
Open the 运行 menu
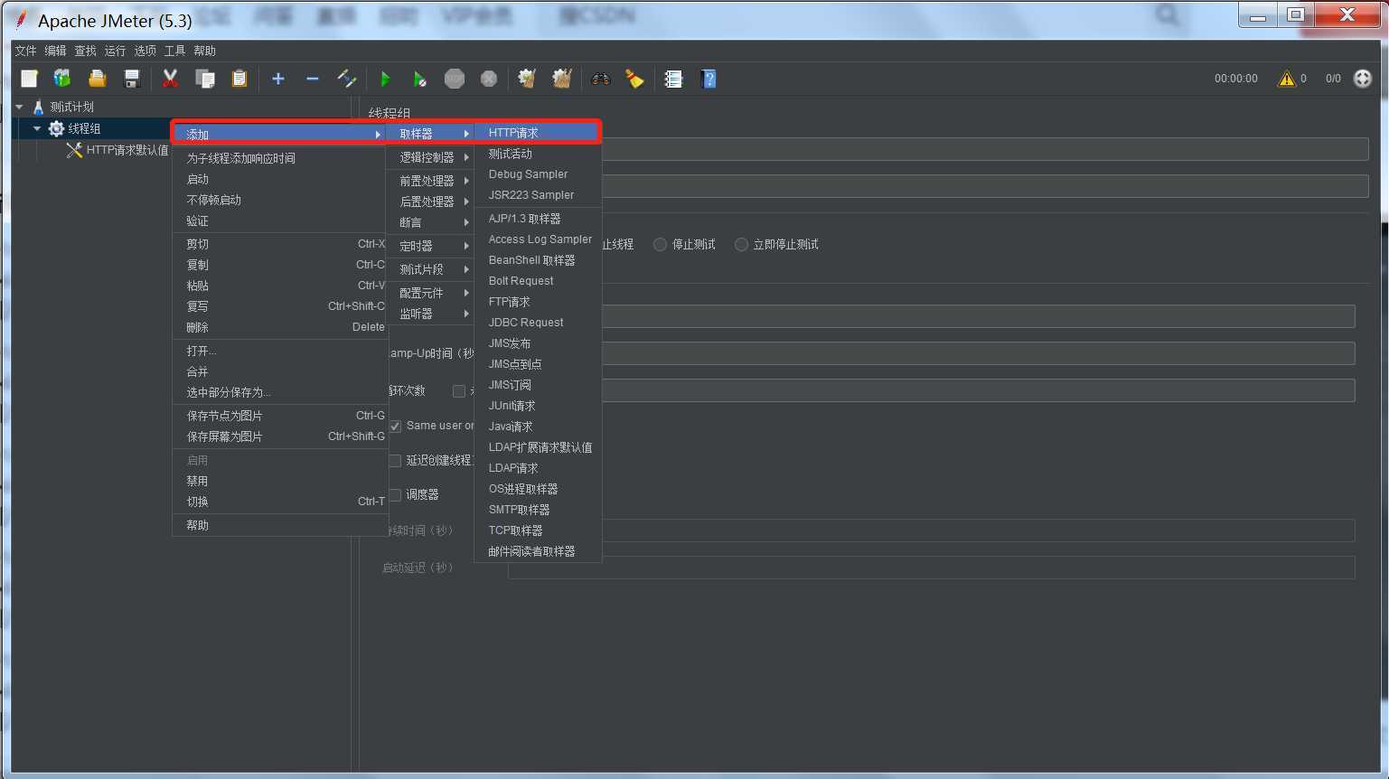pyautogui.click(x=115, y=51)
